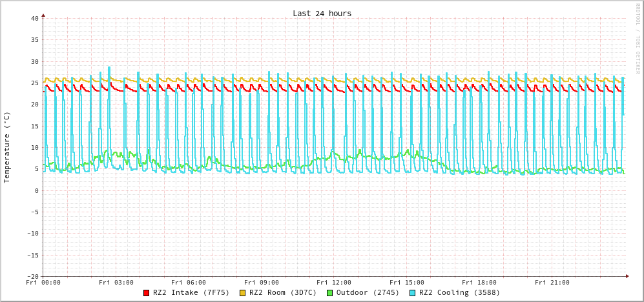644x302 pixels.
Task: Click the 'Fri 09:00' time axis label
Action: click(x=262, y=282)
